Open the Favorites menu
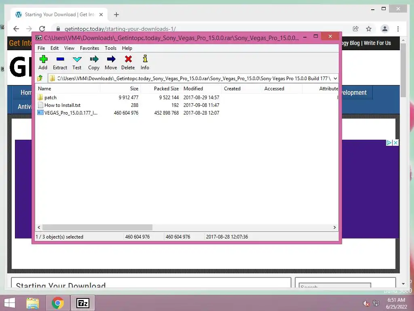 point(89,48)
